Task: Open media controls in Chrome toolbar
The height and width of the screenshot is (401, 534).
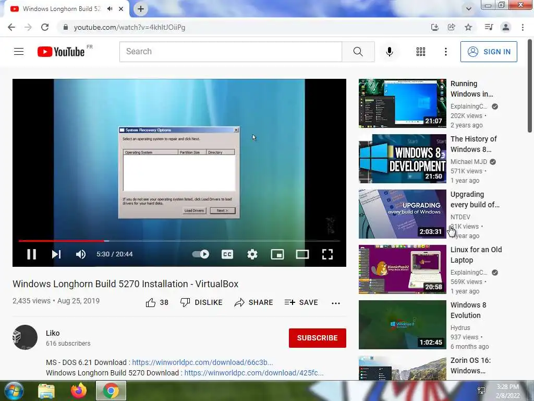Action: click(489, 27)
